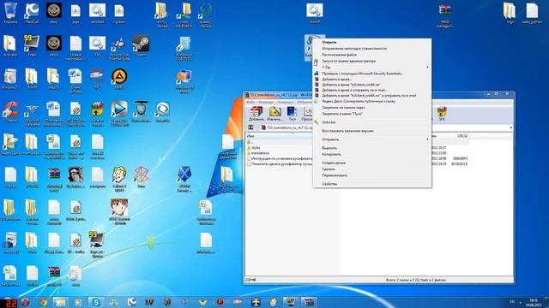Screen dimensions: 549x308
Task: Click the CRC32 column header in WinRAR
Action: pyautogui.click(x=462, y=136)
